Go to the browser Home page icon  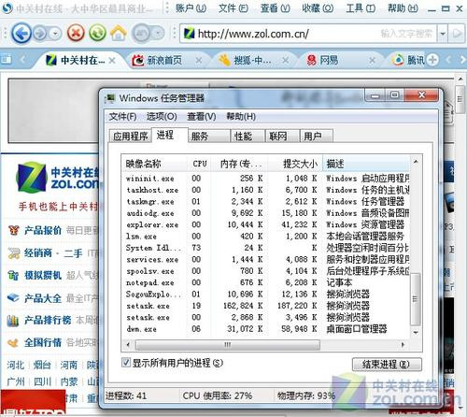(118, 33)
